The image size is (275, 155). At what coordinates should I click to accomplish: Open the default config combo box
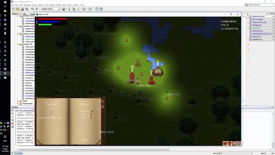[x=51, y=9]
